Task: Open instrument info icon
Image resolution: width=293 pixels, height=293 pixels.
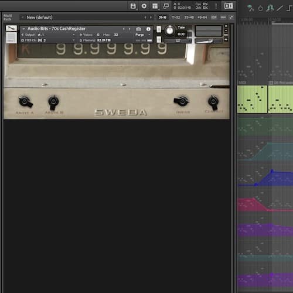Action: coord(148,29)
